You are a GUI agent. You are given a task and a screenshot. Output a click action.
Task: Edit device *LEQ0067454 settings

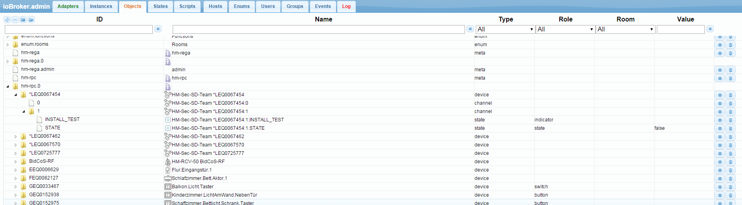(x=720, y=95)
